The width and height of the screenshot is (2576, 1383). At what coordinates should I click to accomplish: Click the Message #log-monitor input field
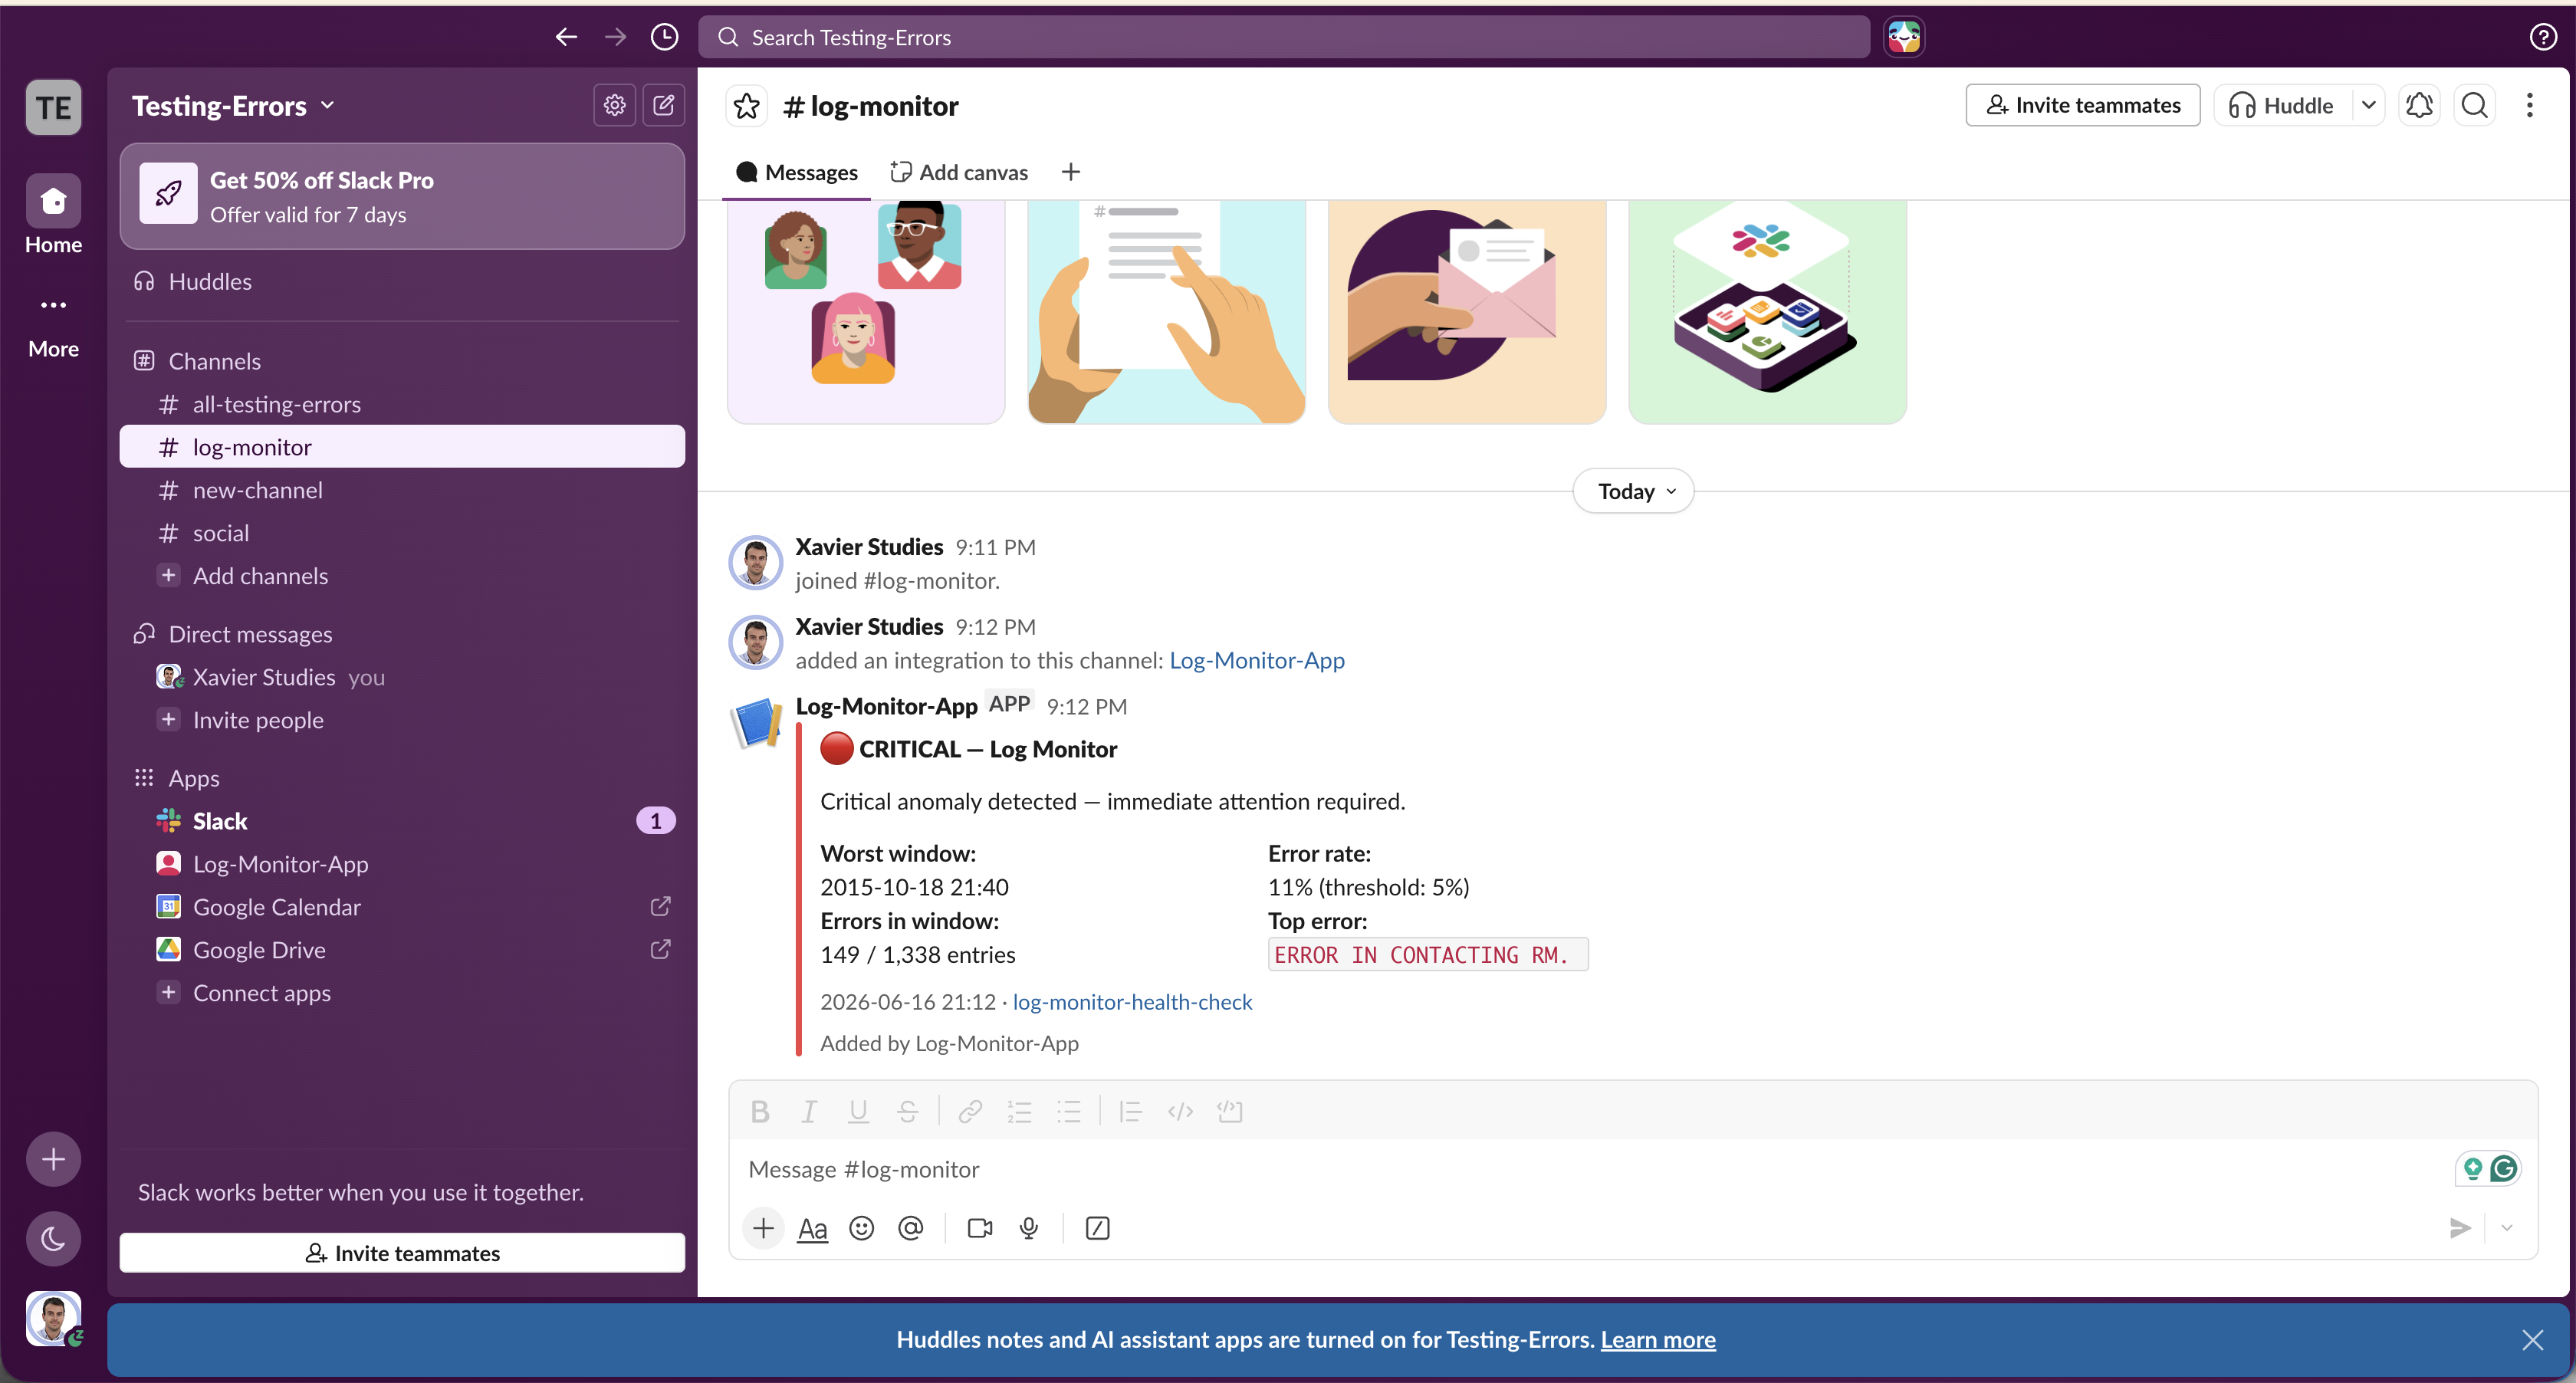click(1590, 1169)
